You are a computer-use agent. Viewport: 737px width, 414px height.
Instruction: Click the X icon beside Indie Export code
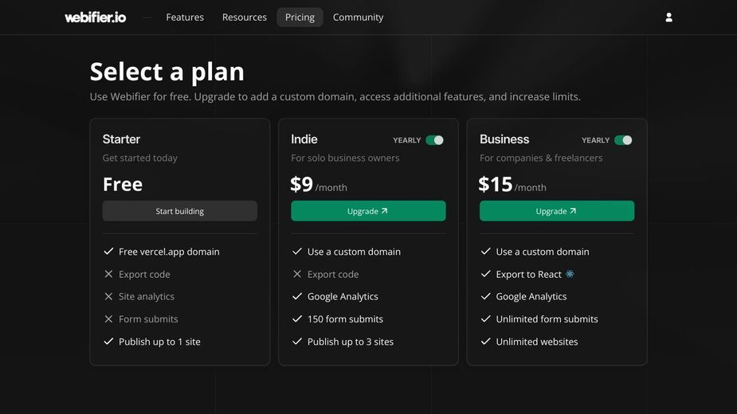tap(297, 274)
